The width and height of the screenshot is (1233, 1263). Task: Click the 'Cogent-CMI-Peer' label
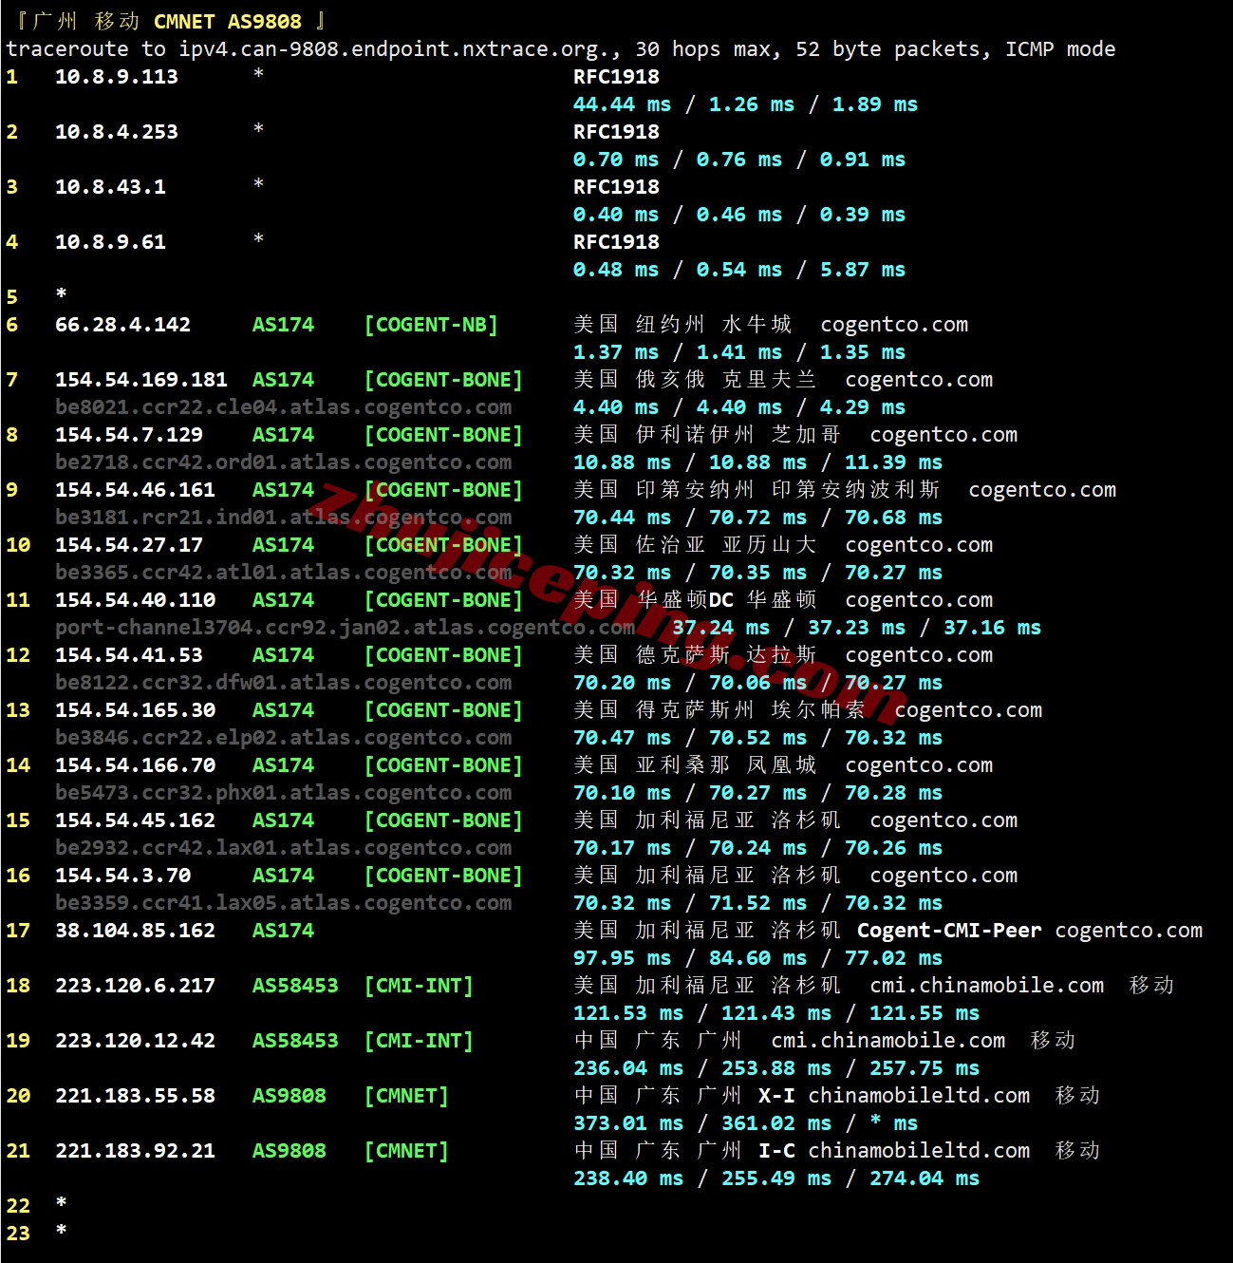949,931
